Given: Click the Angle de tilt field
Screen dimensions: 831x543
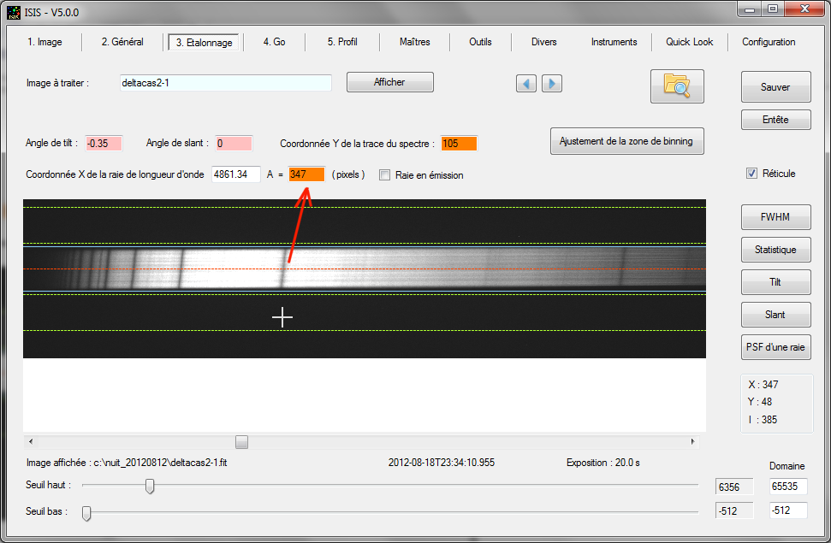Looking at the screenshot, I should (x=104, y=143).
